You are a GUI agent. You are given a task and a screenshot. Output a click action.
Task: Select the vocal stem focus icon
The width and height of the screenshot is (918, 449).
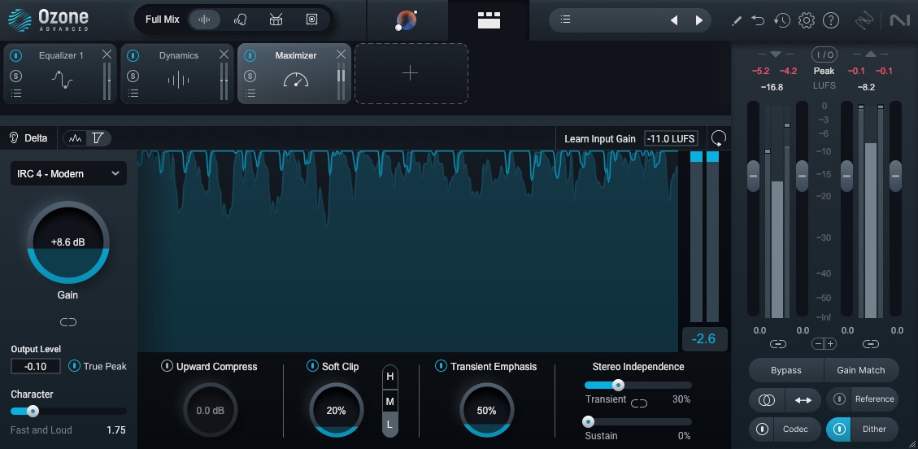pyautogui.click(x=240, y=20)
